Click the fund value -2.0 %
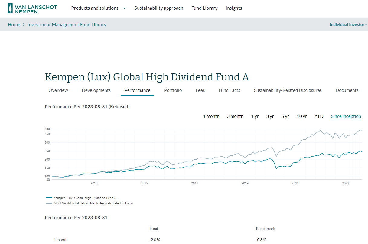 [x=155, y=240]
